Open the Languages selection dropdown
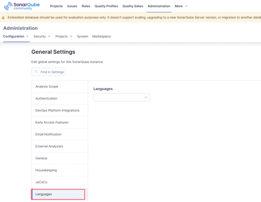 point(122,97)
